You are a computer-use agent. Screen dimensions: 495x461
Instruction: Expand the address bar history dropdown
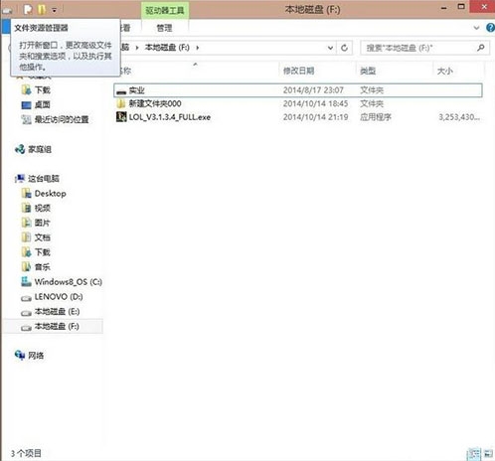pyautogui.click(x=330, y=48)
